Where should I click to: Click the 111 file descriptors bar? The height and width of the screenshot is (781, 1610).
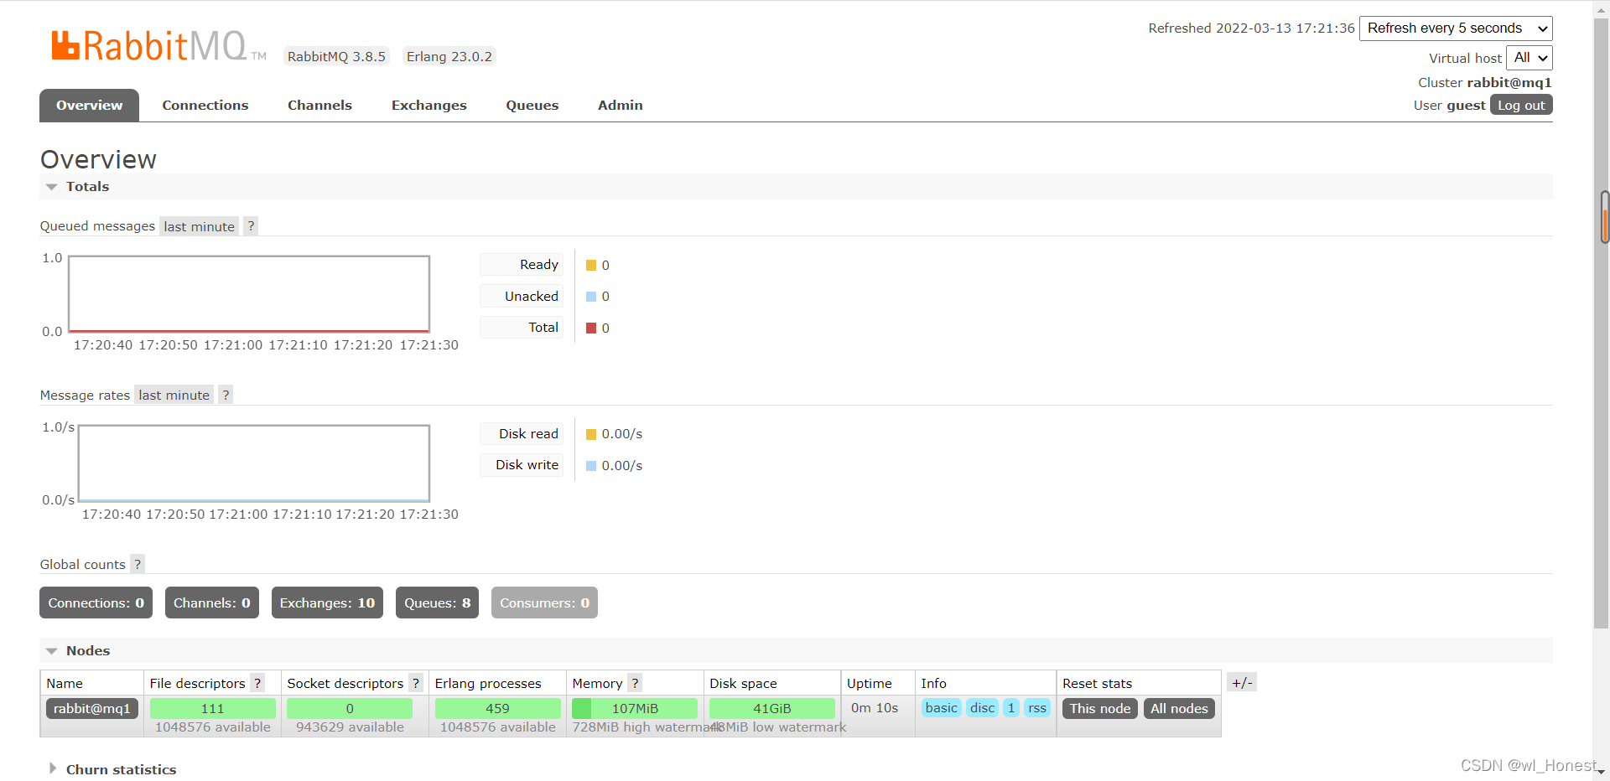click(x=213, y=708)
